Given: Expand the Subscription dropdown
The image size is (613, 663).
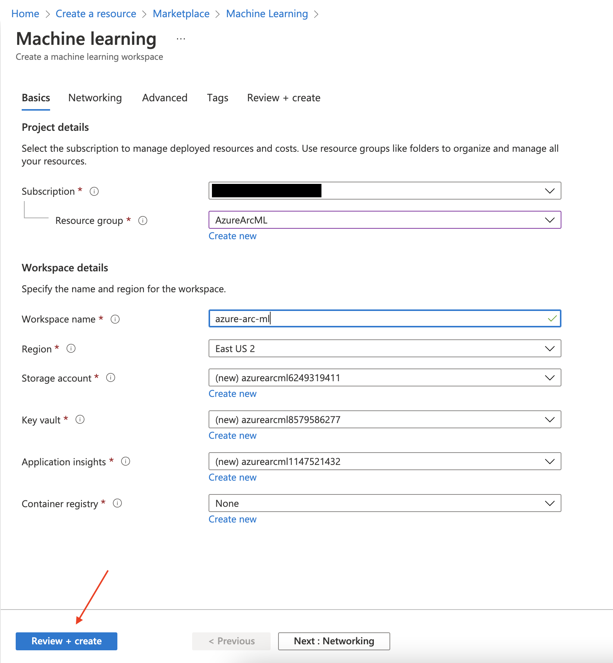Looking at the screenshot, I should tap(385, 191).
